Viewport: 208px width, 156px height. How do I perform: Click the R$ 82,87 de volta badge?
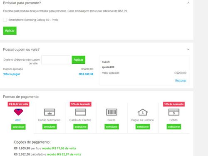click(x=18, y=104)
